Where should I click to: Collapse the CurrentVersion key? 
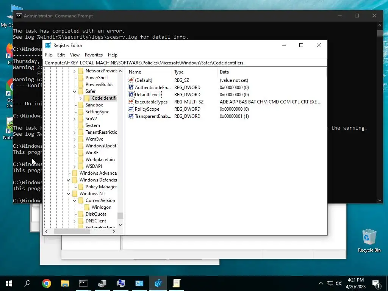[x=75, y=201]
